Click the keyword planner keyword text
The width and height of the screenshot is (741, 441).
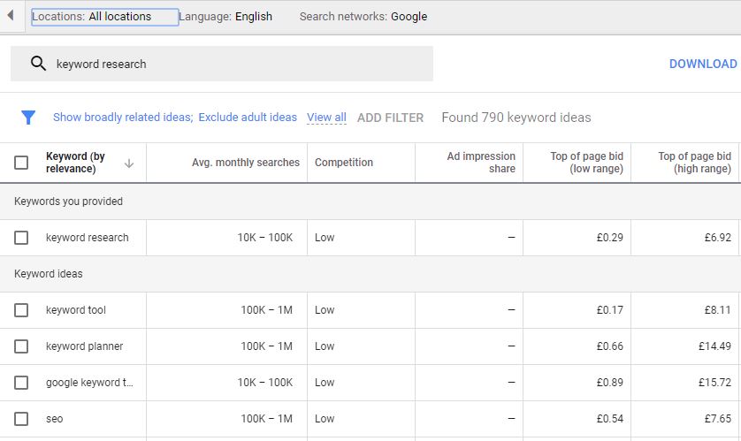[x=84, y=346]
